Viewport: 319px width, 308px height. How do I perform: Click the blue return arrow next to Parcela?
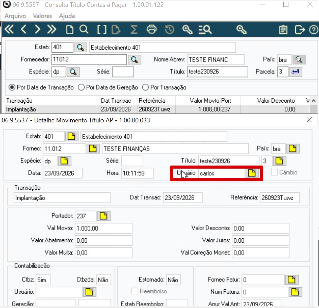point(295,72)
